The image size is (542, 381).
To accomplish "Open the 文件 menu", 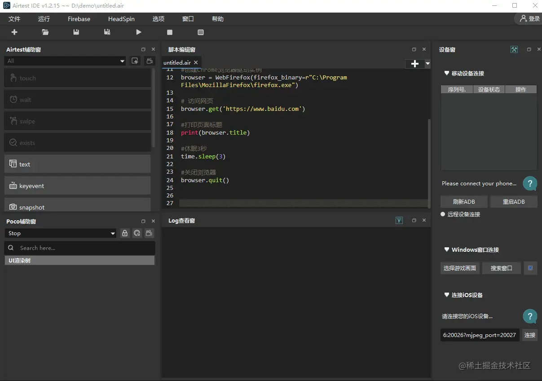I will point(14,19).
